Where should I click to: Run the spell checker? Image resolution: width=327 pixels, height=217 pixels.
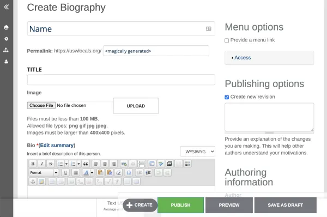coord(161,164)
